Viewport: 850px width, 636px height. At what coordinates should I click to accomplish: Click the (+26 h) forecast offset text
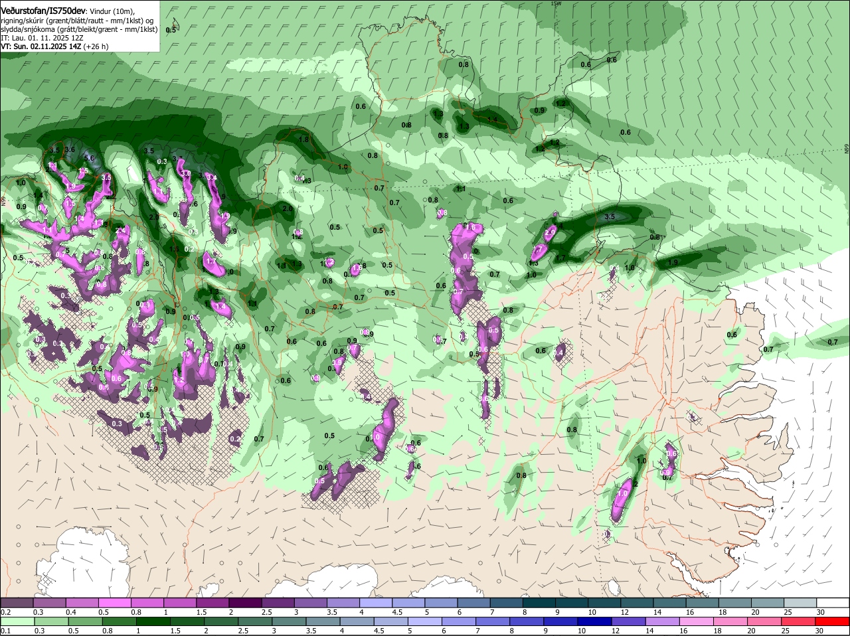point(96,46)
